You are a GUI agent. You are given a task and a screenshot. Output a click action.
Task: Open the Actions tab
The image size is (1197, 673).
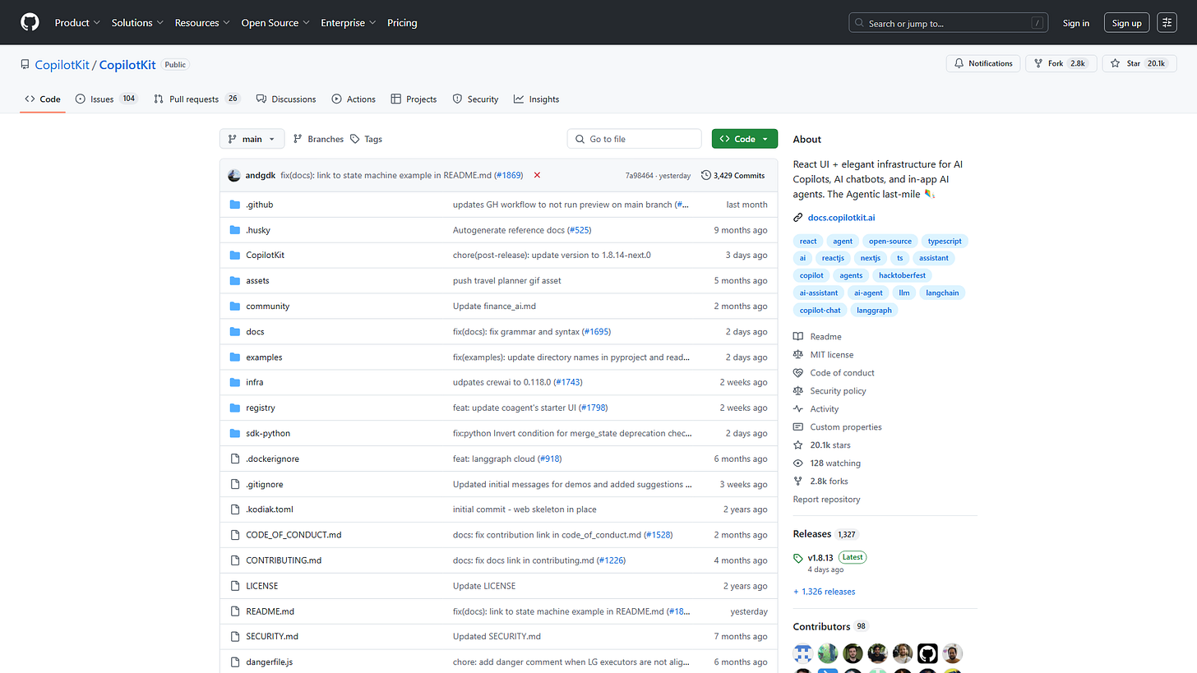354,99
